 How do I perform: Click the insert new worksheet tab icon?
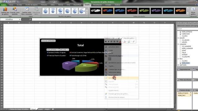click(53, 109)
